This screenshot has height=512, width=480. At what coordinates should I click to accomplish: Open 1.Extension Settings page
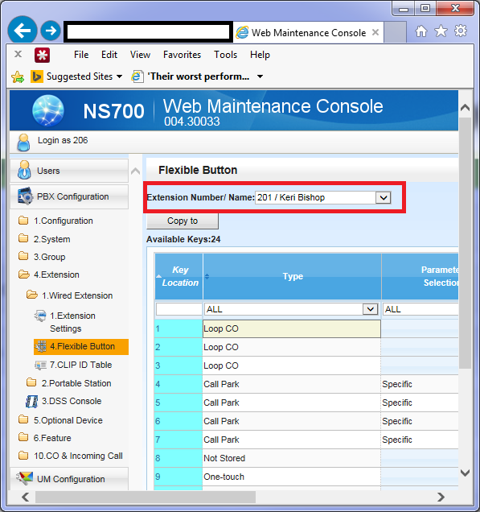[72, 322]
